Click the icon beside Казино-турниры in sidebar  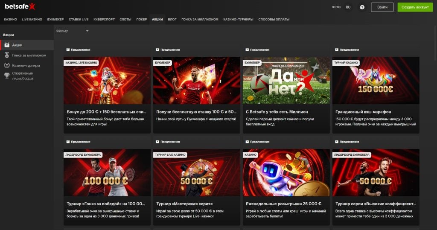coord(7,65)
